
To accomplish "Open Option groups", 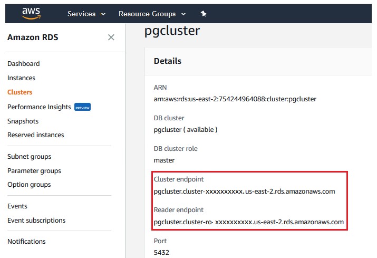I will [x=29, y=185].
